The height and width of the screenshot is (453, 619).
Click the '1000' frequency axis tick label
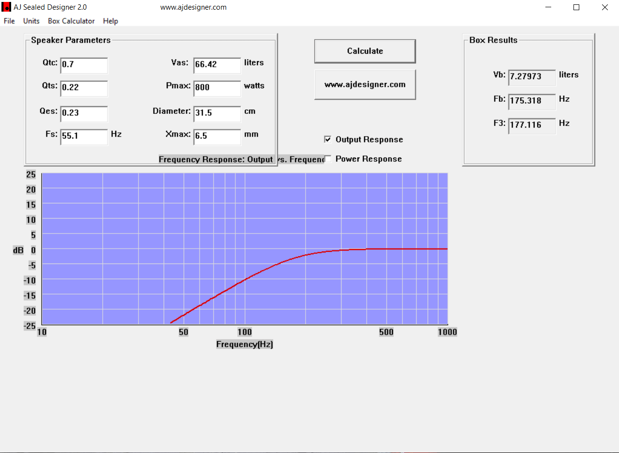point(448,332)
